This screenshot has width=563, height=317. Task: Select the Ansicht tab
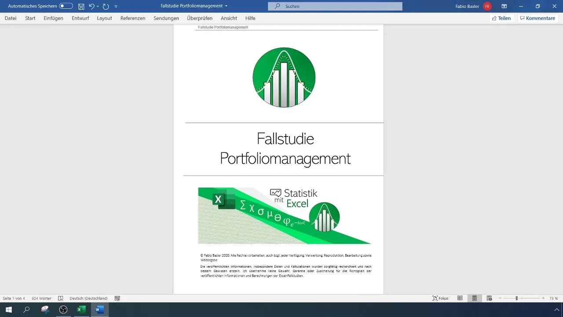coord(229,18)
